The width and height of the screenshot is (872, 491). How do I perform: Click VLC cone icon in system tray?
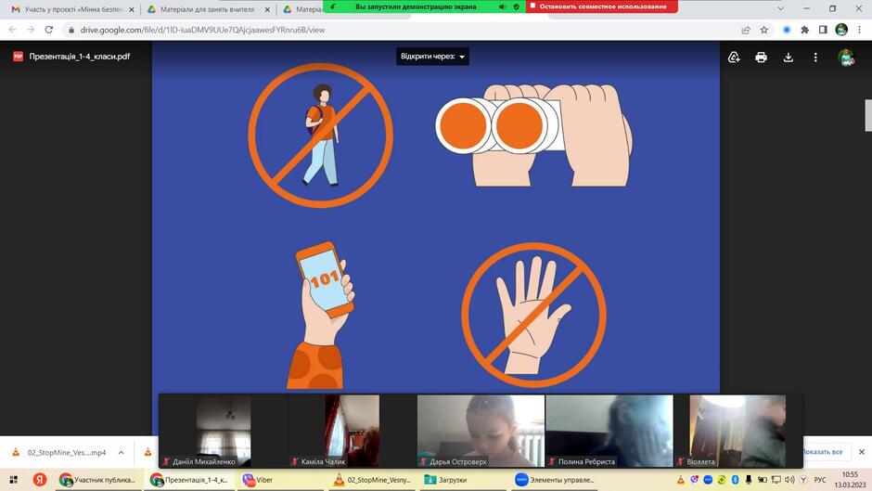[680, 479]
